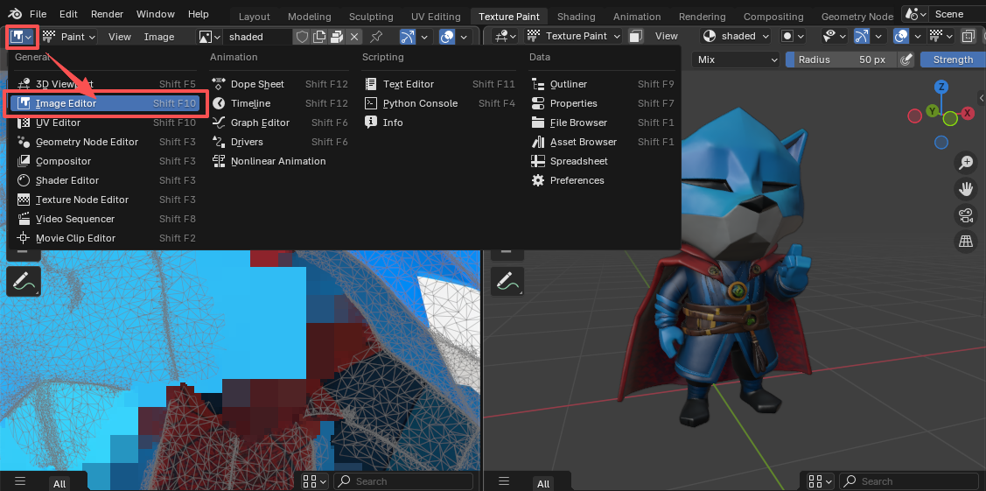
Task: Open the Mix blend mode dropdown
Action: (x=735, y=60)
